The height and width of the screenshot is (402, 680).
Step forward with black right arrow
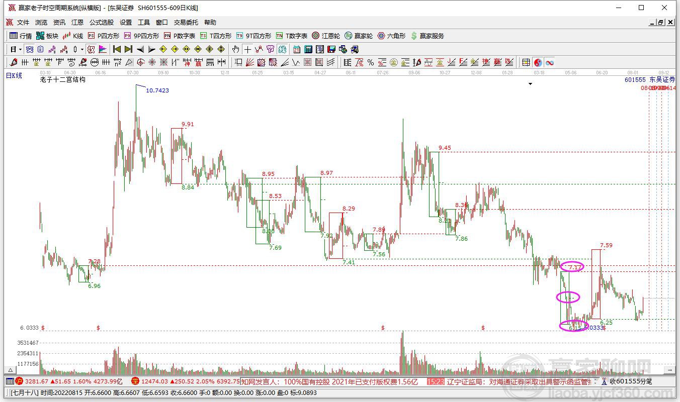pos(151,49)
